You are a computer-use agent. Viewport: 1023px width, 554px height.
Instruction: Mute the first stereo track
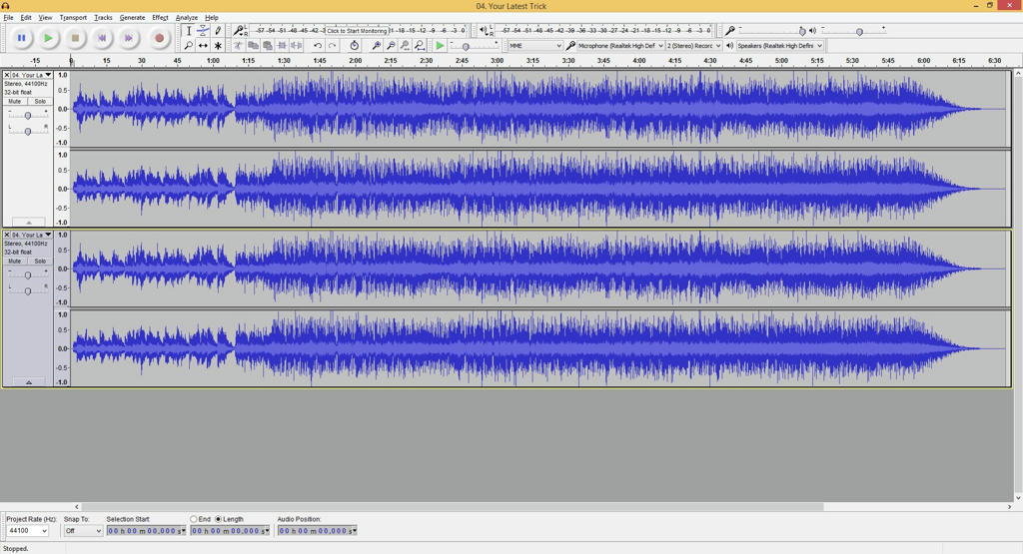15,102
